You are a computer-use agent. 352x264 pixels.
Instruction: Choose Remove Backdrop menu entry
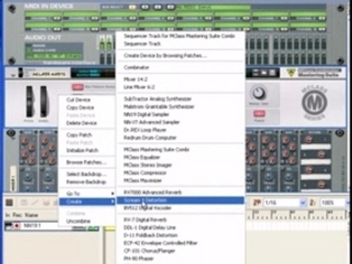click(86, 182)
